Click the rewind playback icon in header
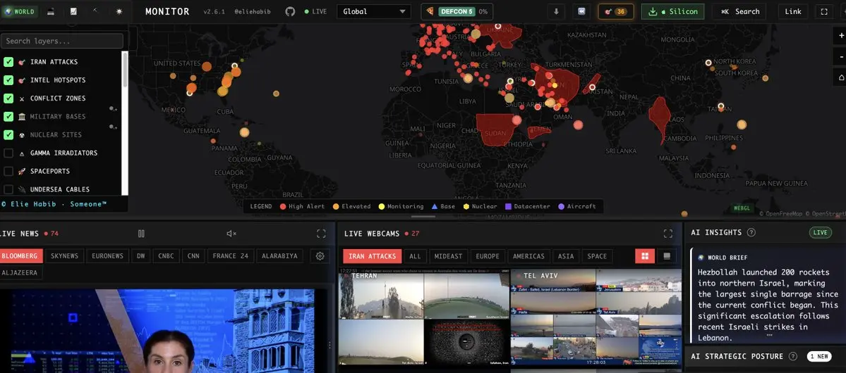This screenshot has height=373, width=846. [x=581, y=11]
